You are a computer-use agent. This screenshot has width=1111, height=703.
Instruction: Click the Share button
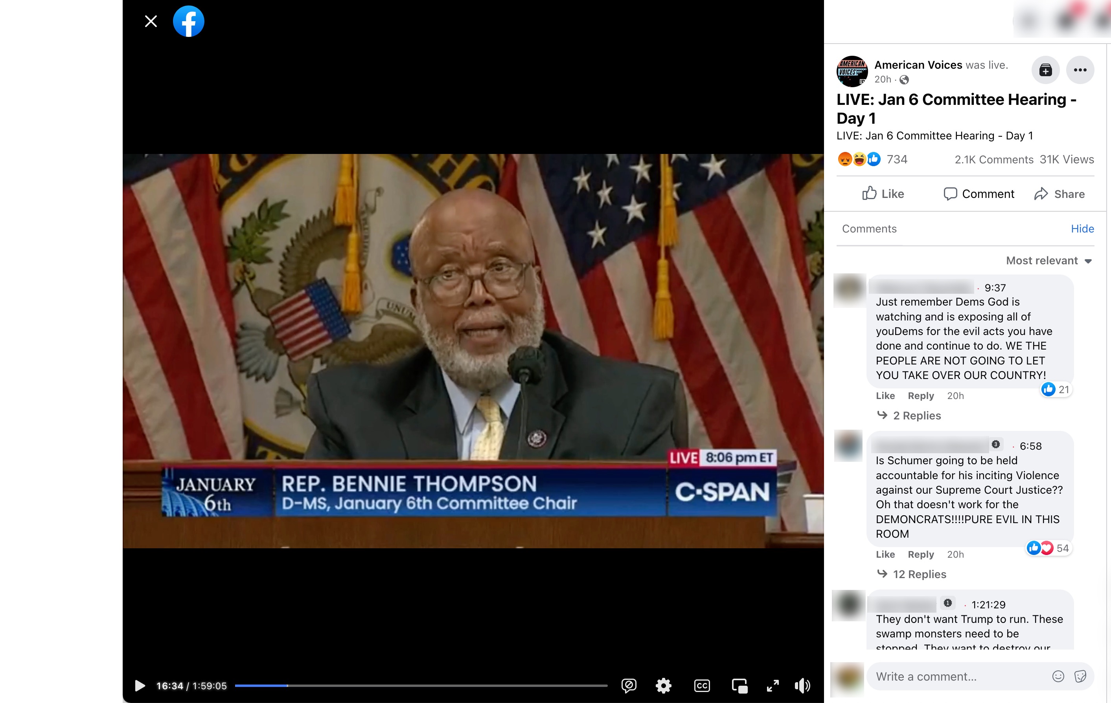click(1059, 194)
